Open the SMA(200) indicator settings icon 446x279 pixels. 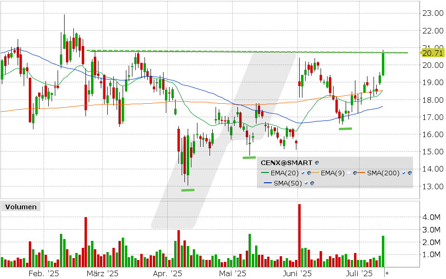(410, 173)
